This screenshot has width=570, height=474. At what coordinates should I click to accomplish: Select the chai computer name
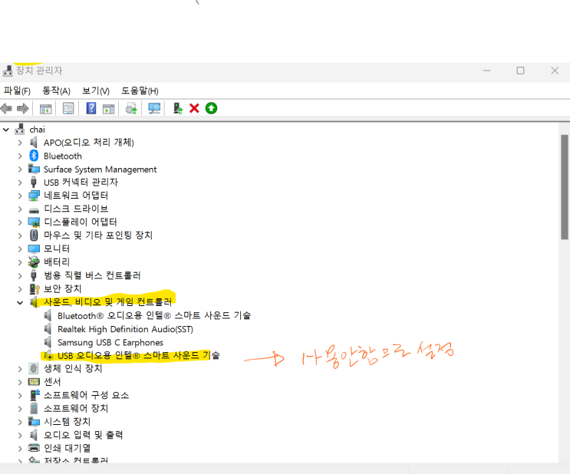[x=37, y=130]
